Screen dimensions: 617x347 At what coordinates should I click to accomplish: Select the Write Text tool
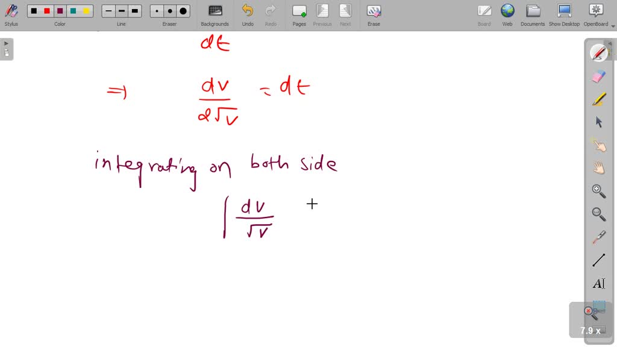coord(598,283)
